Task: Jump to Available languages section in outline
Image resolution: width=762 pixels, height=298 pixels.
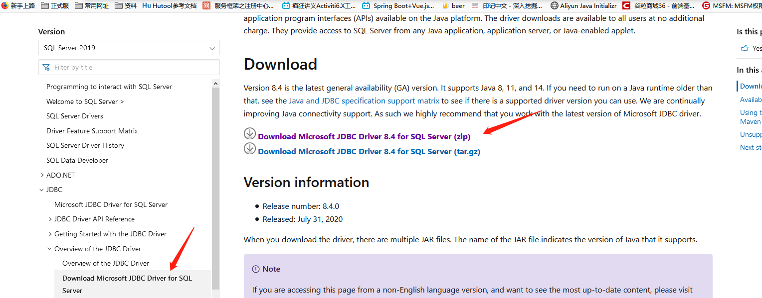Action: [x=751, y=99]
